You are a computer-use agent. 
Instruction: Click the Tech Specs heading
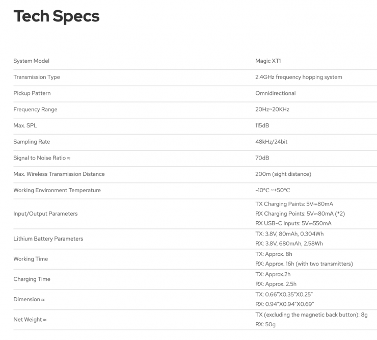point(57,16)
